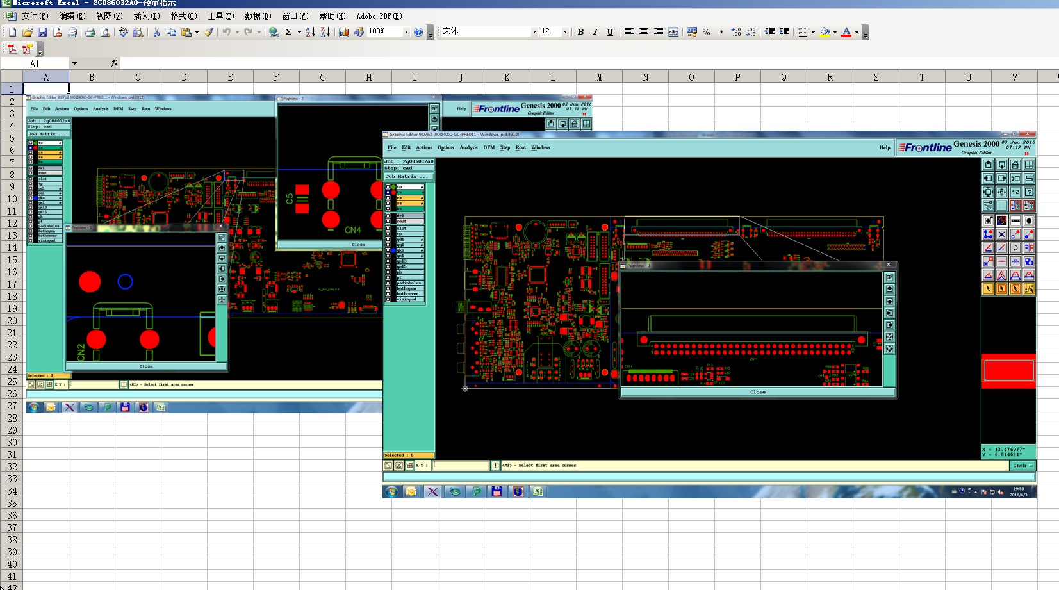Apply Currency style from the toolbar
The width and height of the screenshot is (1059, 590).
tap(691, 32)
